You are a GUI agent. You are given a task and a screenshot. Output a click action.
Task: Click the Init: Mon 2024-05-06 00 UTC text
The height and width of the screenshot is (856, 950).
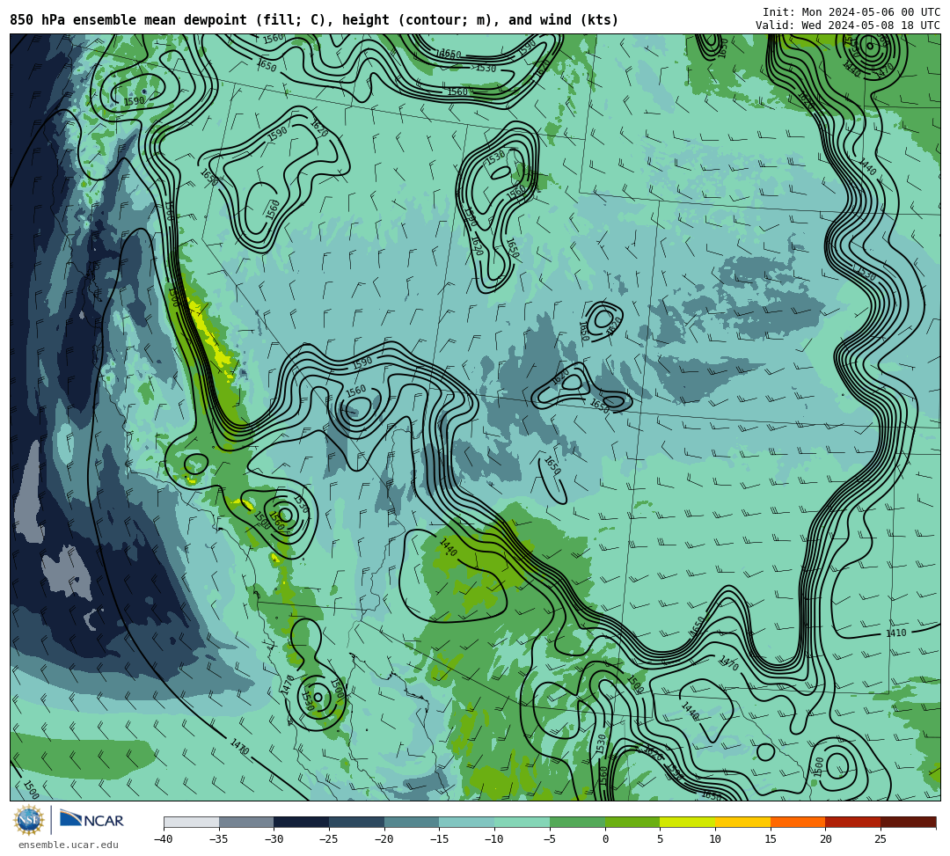[x=851, y=12]
